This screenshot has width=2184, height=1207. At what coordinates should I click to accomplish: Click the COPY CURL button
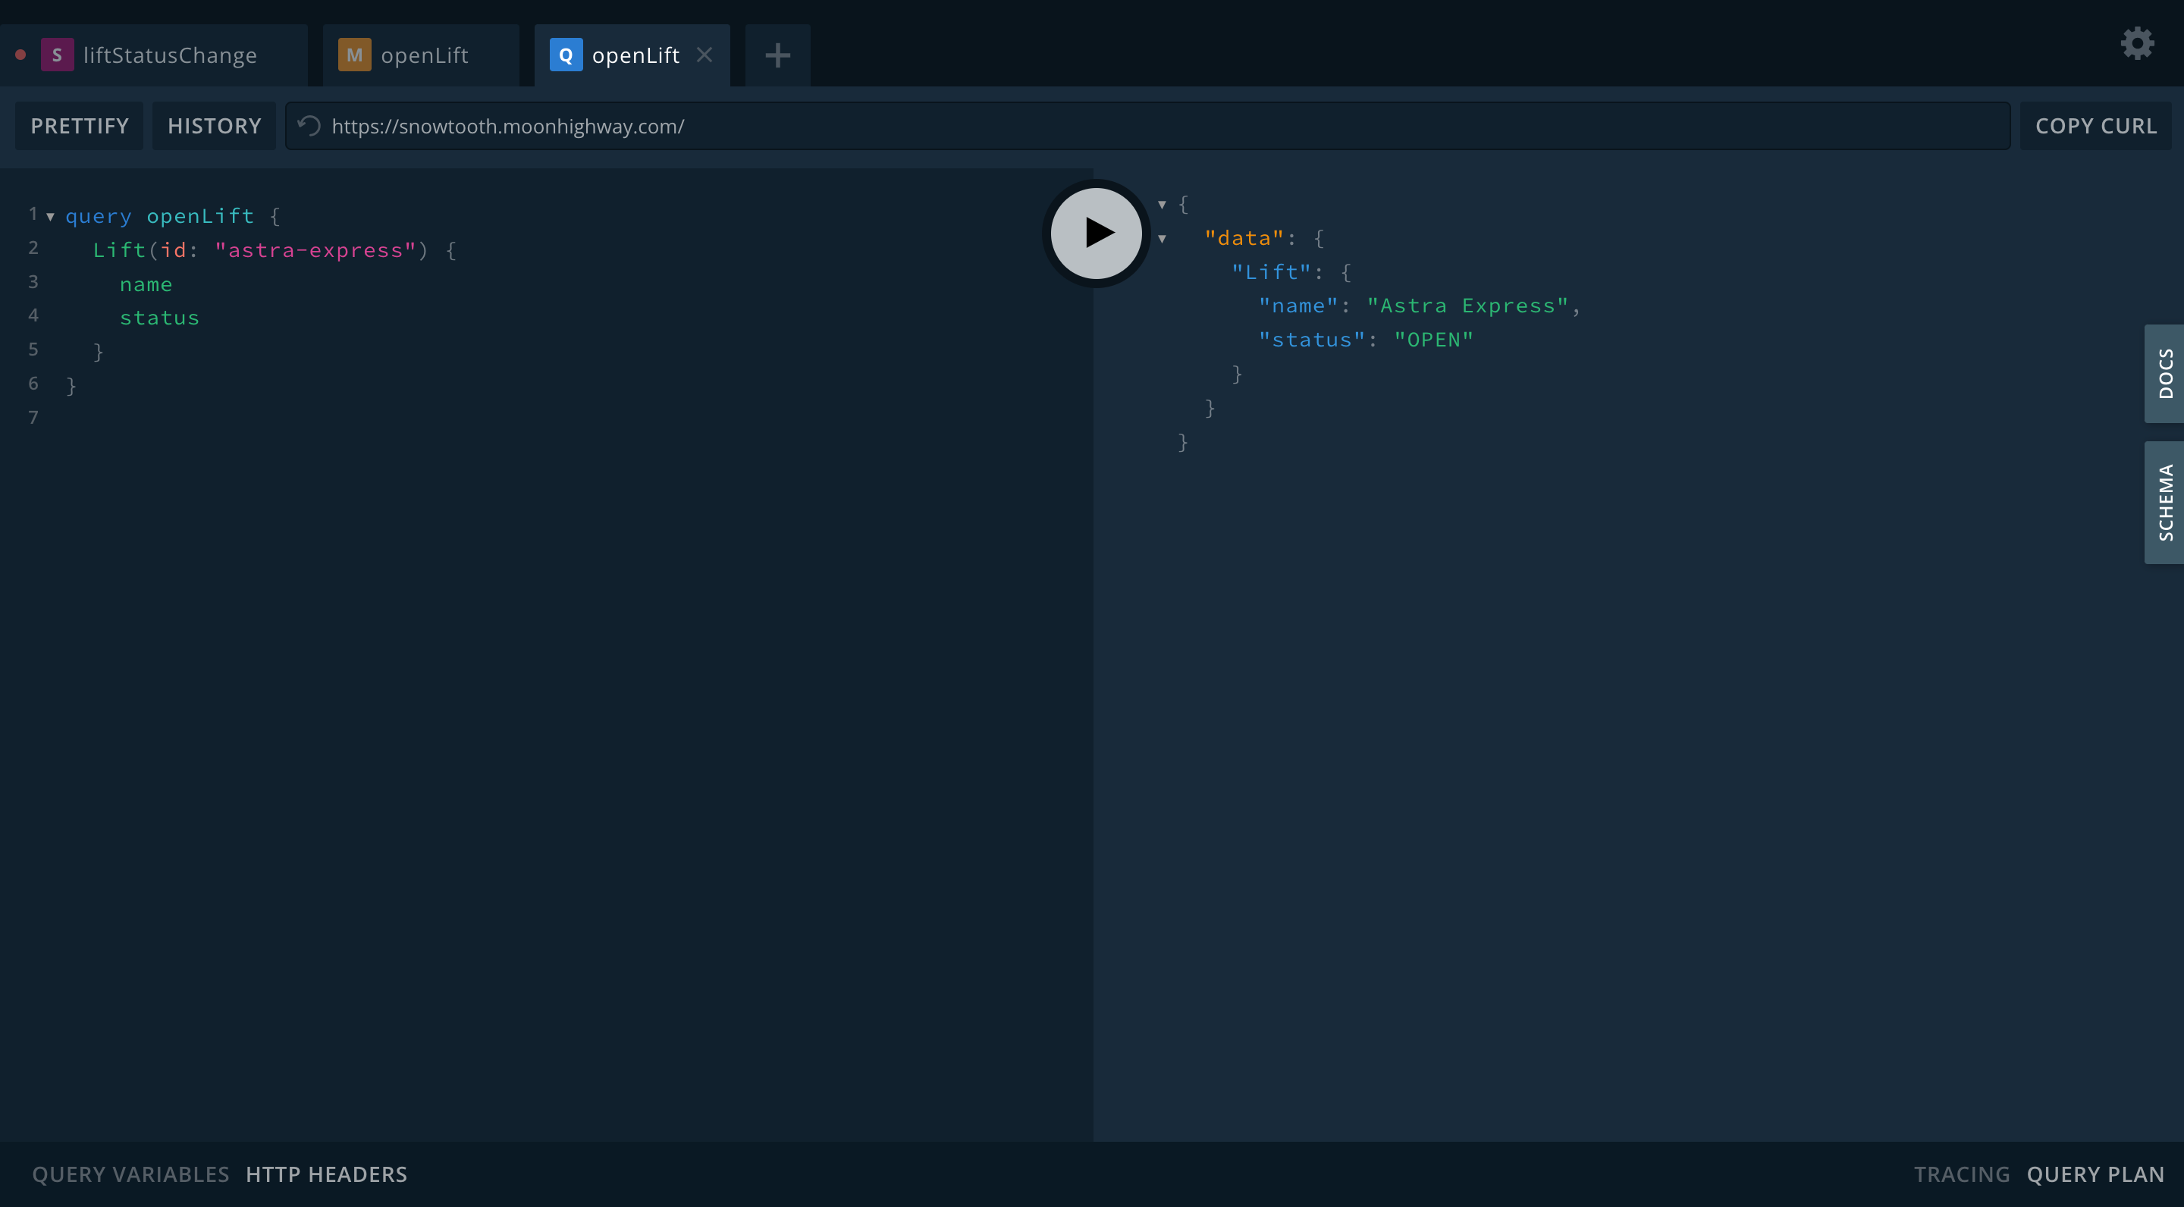2096,127
